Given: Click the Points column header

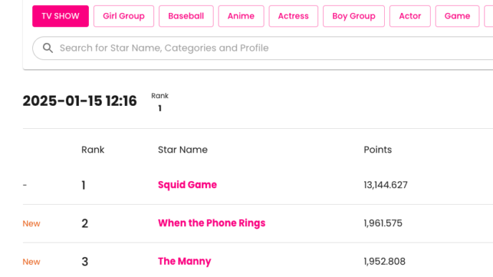Looking at the screenshot, I should tap(378, 150).
